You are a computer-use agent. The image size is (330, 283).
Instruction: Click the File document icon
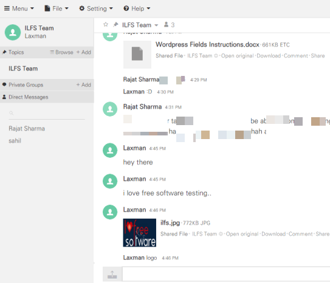47,9
